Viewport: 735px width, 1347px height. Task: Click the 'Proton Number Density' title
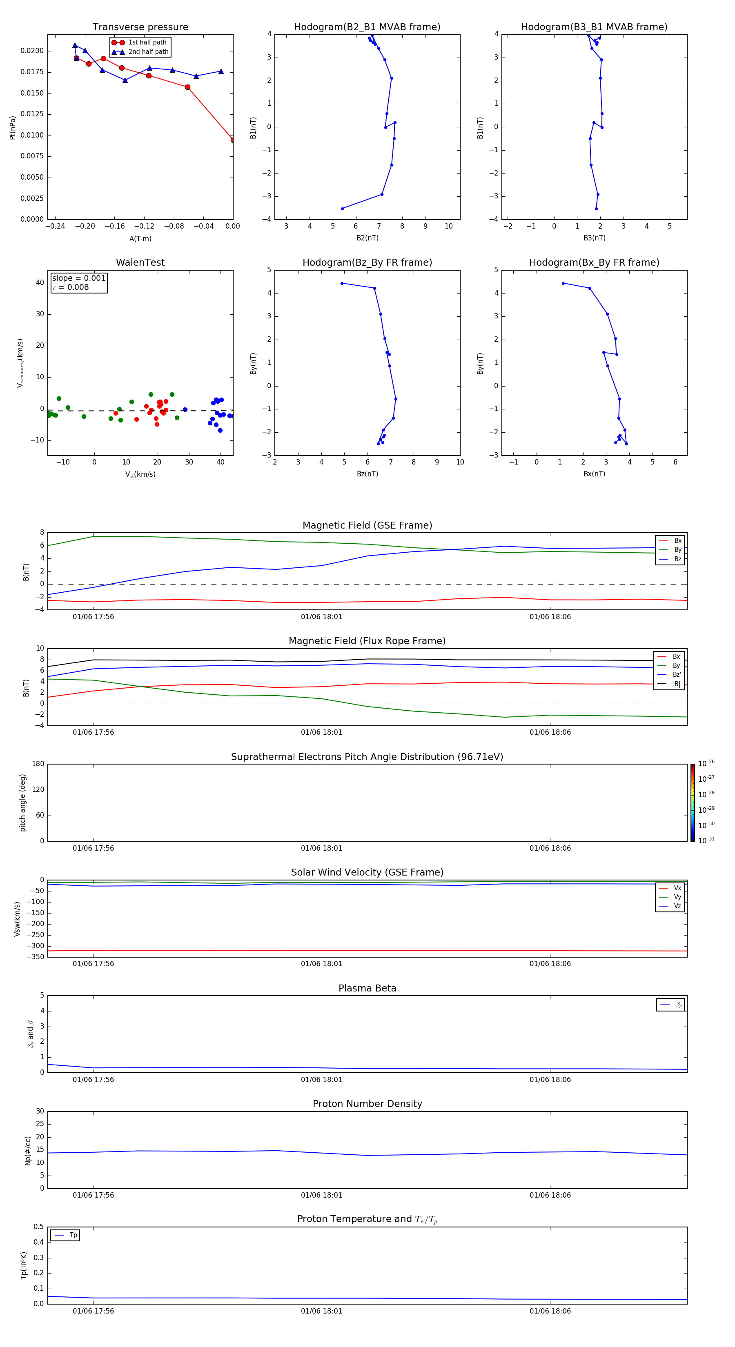pos(367,1104)
